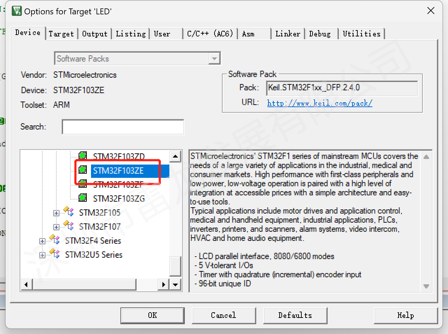This screenshot has width=448, height=334.
Task: Select the Device tab
Action: tap(28, 33)
